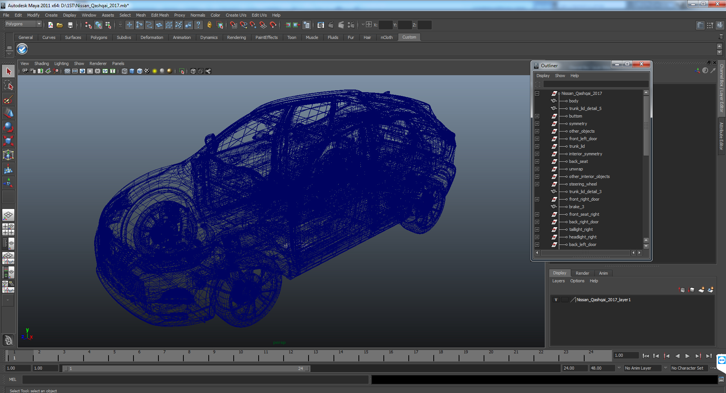The image size is (726, 393).
Task: Collapse the Nissan_Qashqai_2017 group in Outliner
Action: tap(537, 93)
